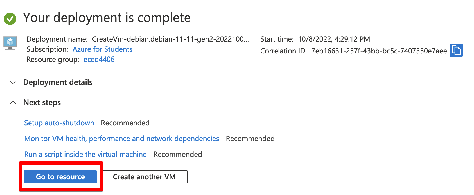Open resource group eced4406
The width and height of the screenshot is (474, 195).
[99, 60]
